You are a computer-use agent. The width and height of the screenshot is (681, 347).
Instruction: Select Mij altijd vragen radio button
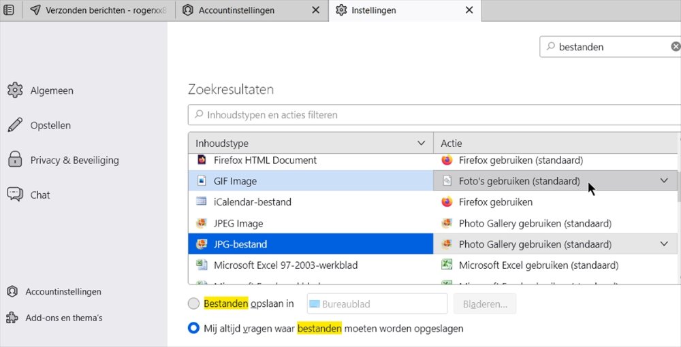[194, 329]
